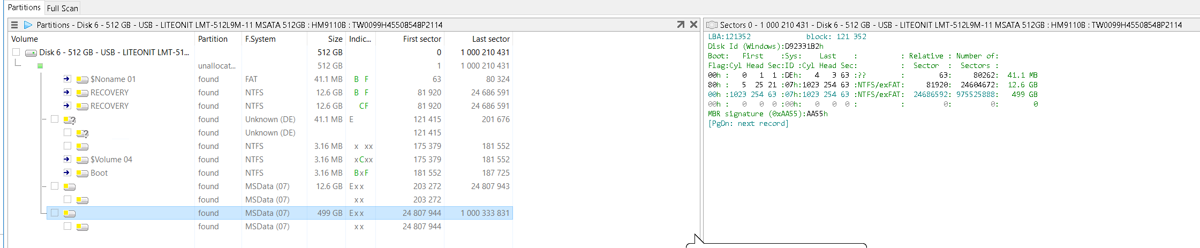Click the question-mark volume icon in 41.1 MB Unknown row

point(70,120)
